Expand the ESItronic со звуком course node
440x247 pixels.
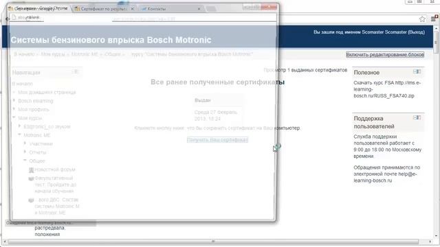click(20, 126)
